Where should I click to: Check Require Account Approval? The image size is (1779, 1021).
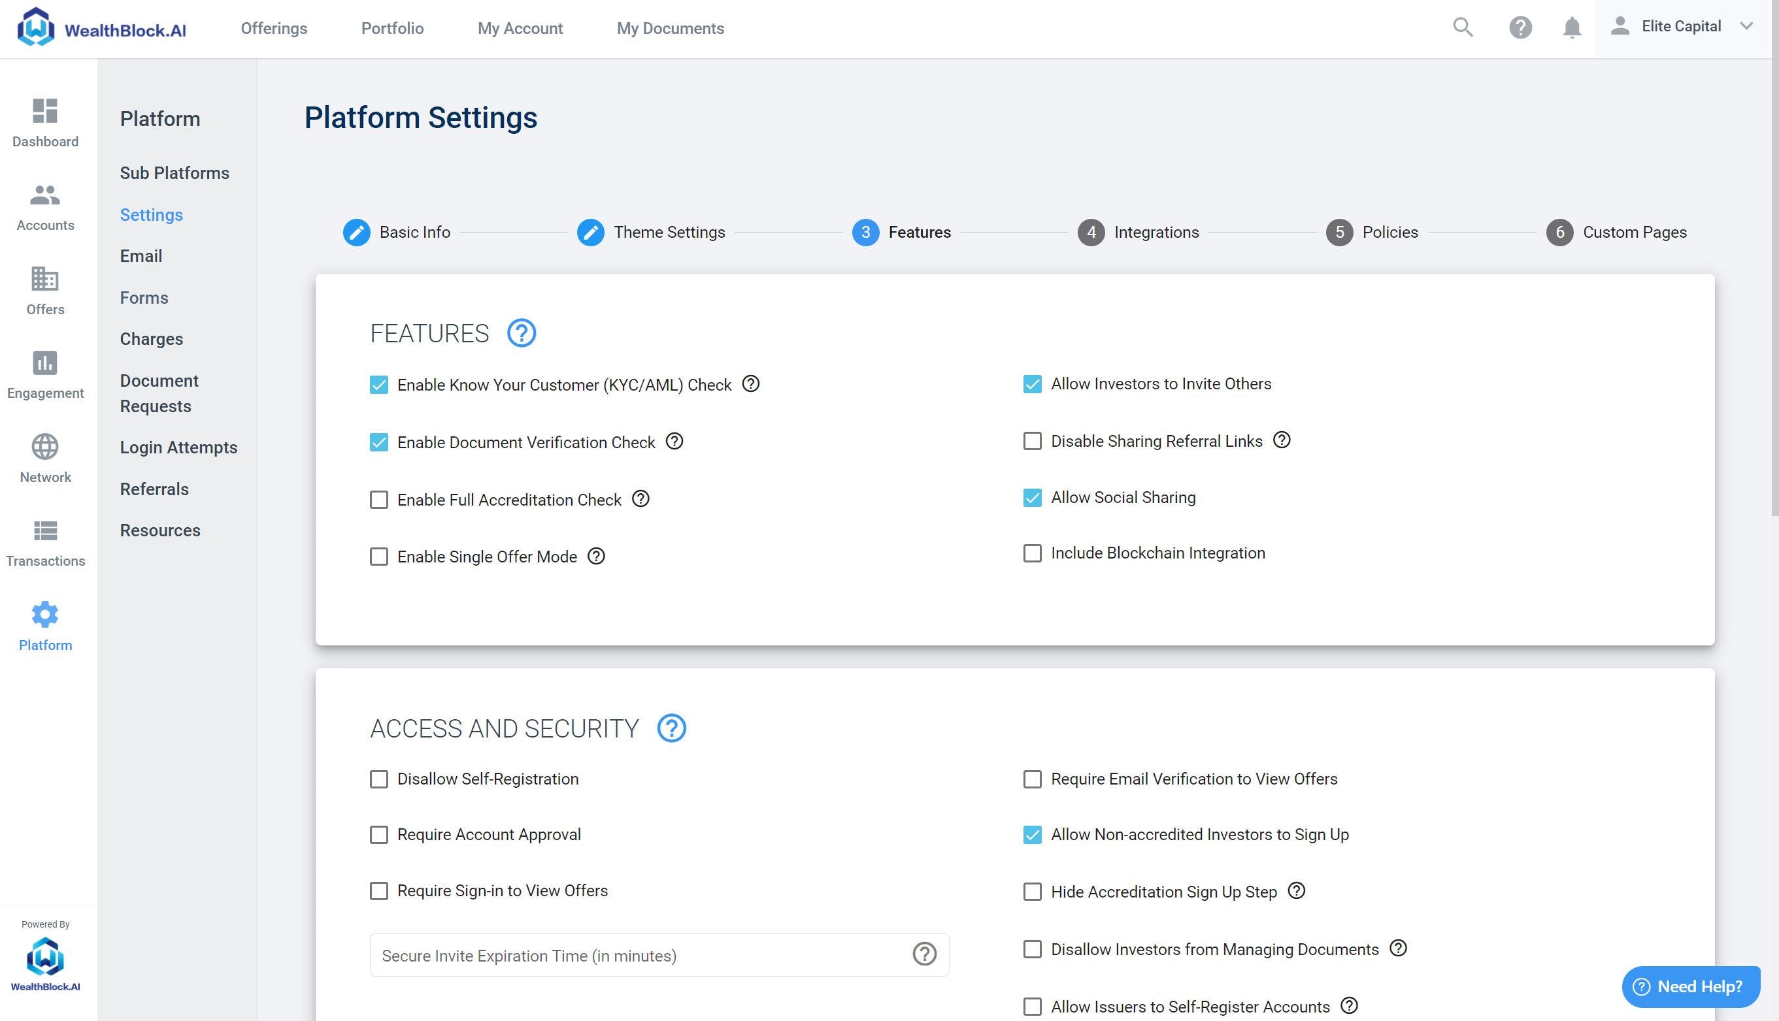(379, 834)
